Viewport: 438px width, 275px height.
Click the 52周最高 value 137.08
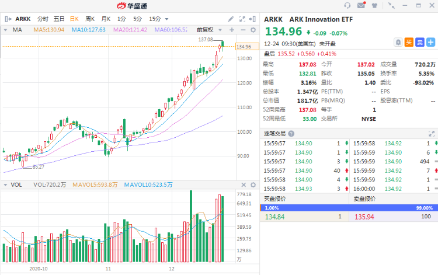[308, 110]
